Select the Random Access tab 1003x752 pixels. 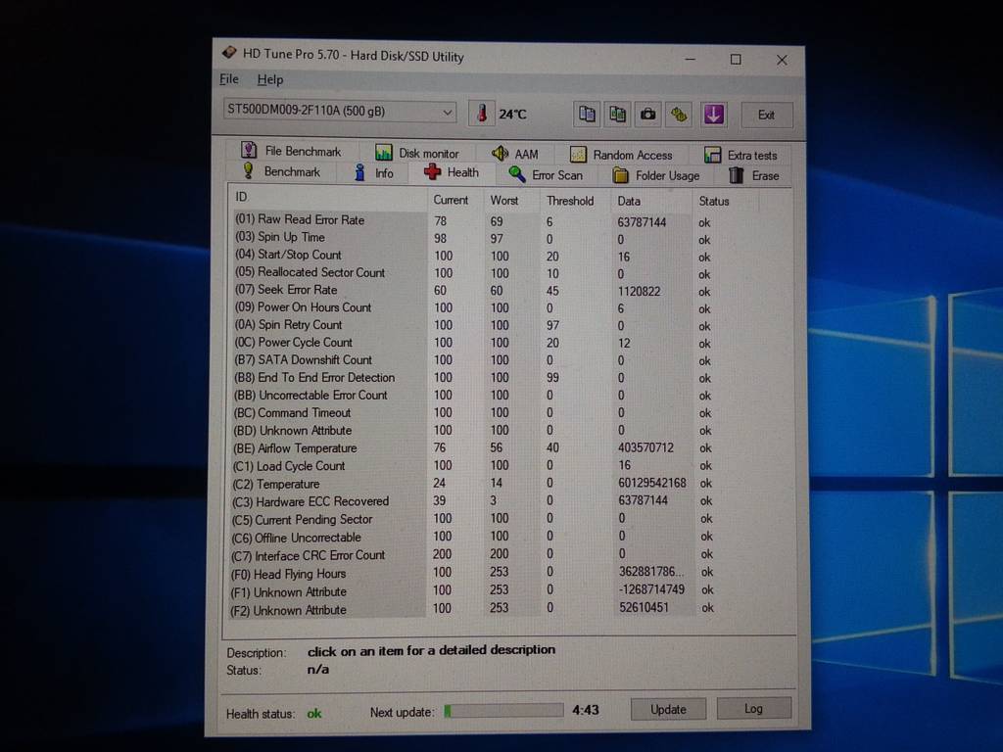[x=621, y=155]
